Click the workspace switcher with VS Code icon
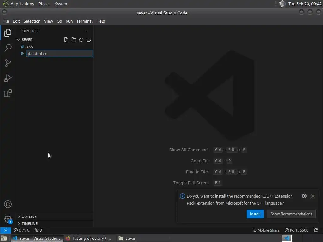Screen dimensions: 323x242 coord(286,238)
